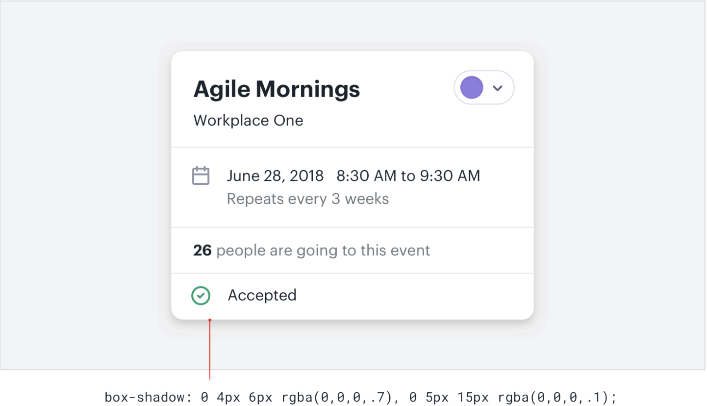Open the people are going to this event text
This screenshot has height=406, width=707.
click(323, 251)
